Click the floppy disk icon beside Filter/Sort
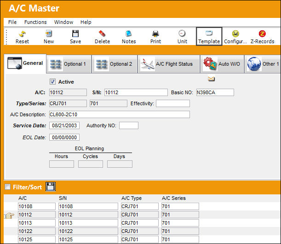281x244 pixels. (x=51, y=187)
